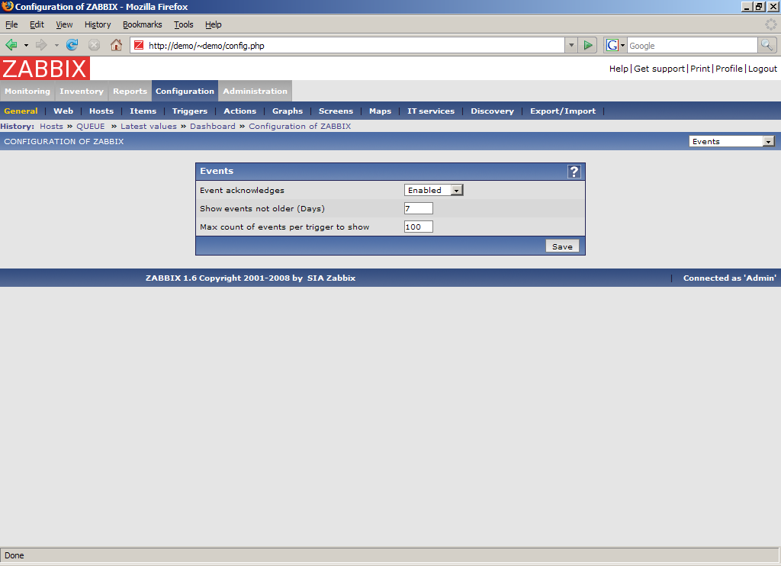Screen dimensions: 781x566
Task: Click the Zabbix site favicon in address bar
Action: (x=139, y=45)
